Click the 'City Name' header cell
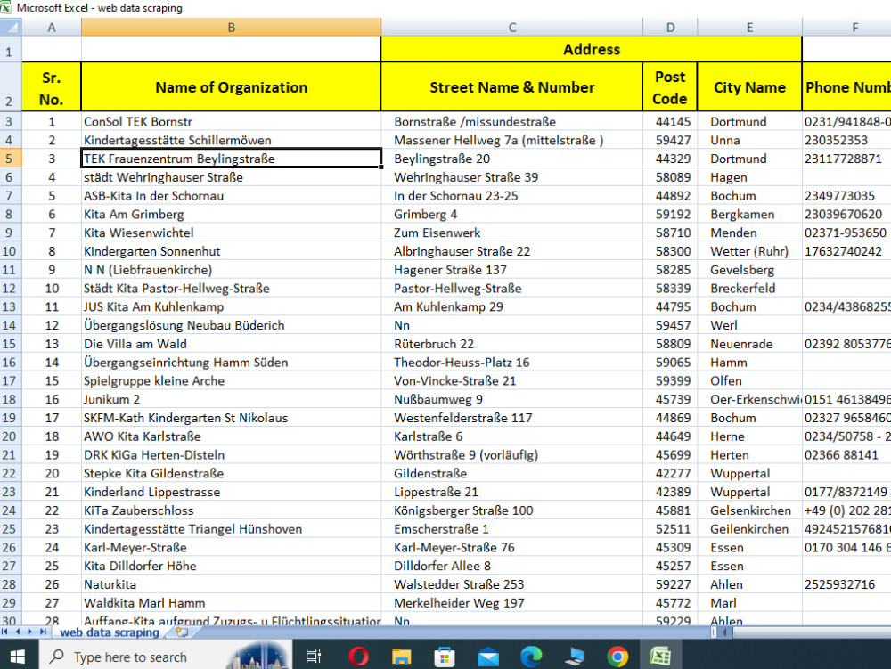Viewport: 891px width, 669px height. [x=749, y=87]
